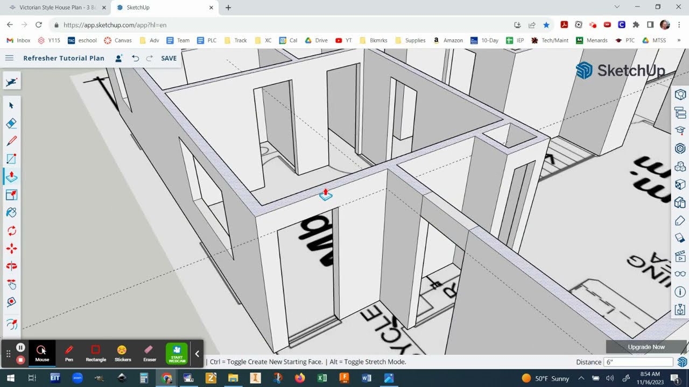
Task: Click the Distance measurement input field
Action: (x=638, y=362)
